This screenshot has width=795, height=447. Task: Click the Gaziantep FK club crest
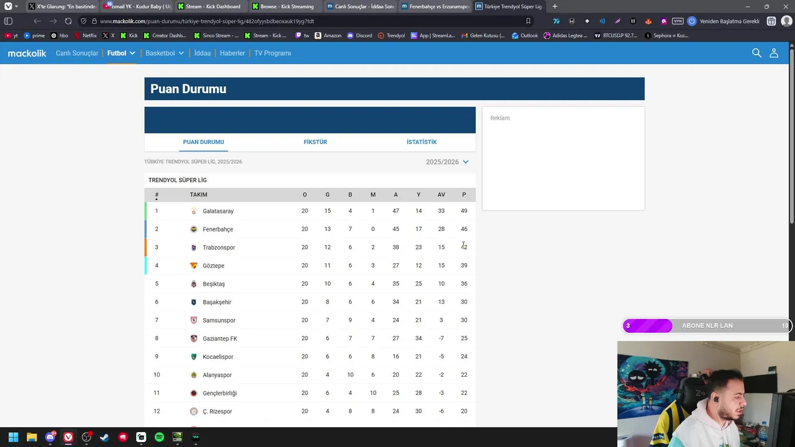(x=194, y=338)
